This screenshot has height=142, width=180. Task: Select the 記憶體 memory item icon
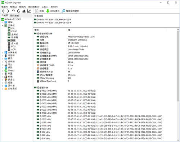9,37
